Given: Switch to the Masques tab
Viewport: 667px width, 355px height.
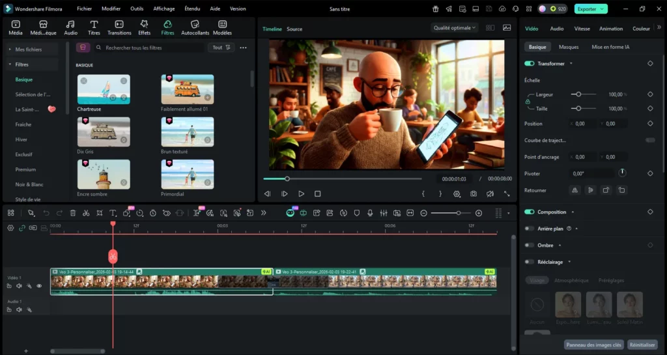Looking at the screenshot, I should click(x=568, y=47).
